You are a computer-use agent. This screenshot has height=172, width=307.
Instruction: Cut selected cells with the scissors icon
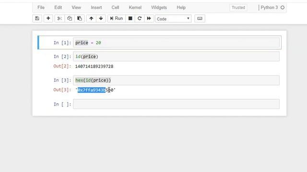59,19
